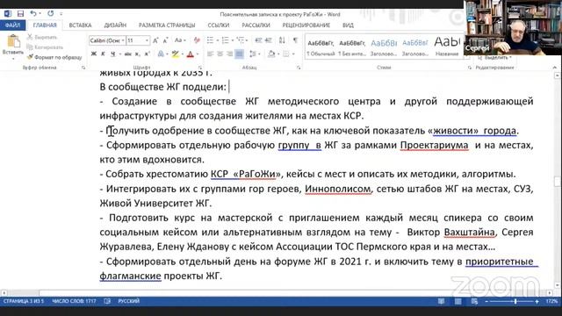562x316 pixels.
Task: Expand the Буфер обмена dialog launcher
Action: point(83,68)
